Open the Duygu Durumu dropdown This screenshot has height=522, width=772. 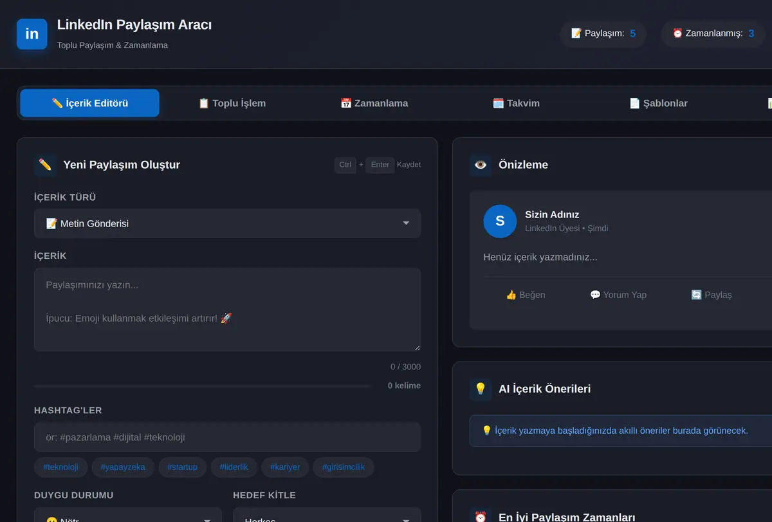pyautogui.click(x=128, y=515)
